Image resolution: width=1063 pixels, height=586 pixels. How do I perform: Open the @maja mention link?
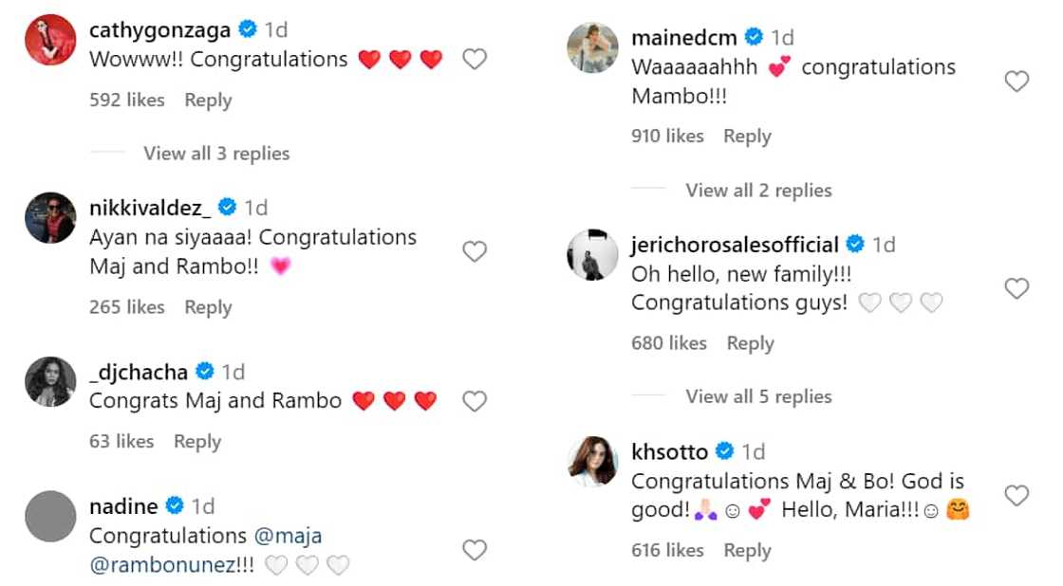(x=287, y=536)
